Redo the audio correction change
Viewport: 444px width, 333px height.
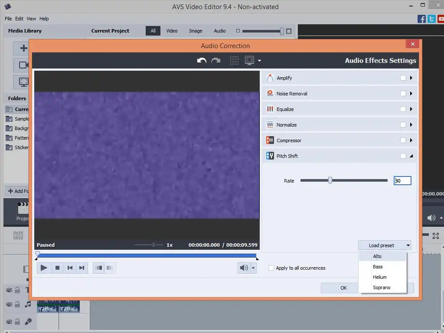click(x=216, y=60)
